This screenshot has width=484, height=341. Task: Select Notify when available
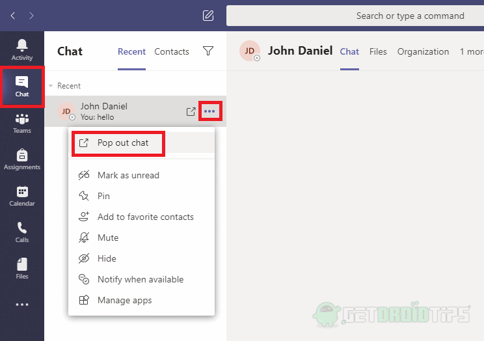pos(141,279)
